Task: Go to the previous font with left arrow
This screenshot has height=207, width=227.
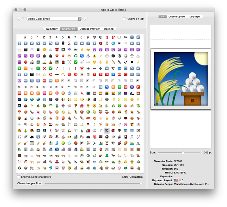Action: [18, 19]
